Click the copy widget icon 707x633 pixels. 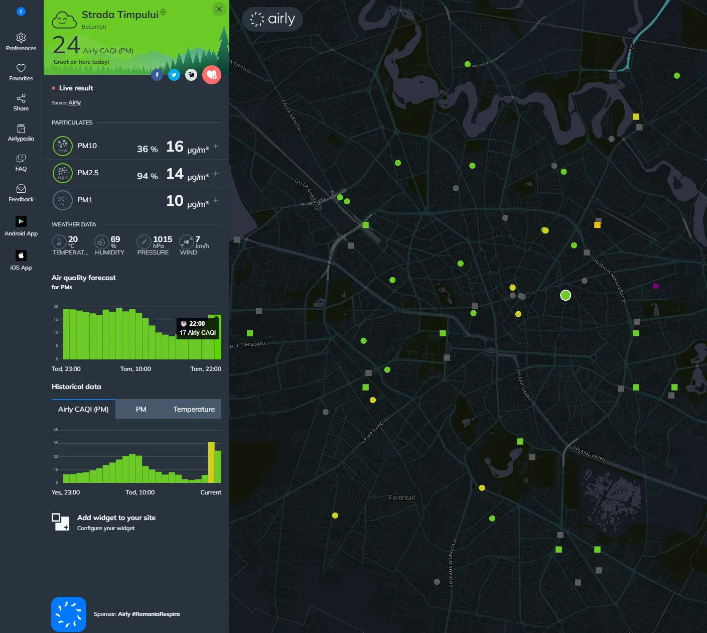click(191, 75)
